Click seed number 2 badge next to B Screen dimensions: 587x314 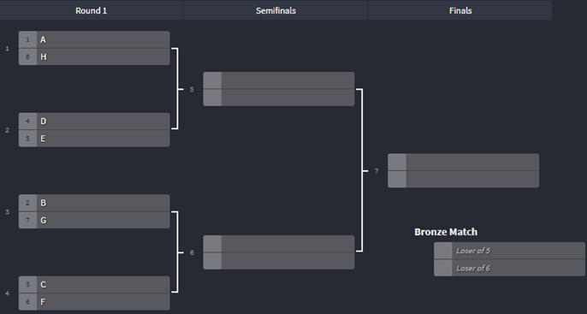27,203
